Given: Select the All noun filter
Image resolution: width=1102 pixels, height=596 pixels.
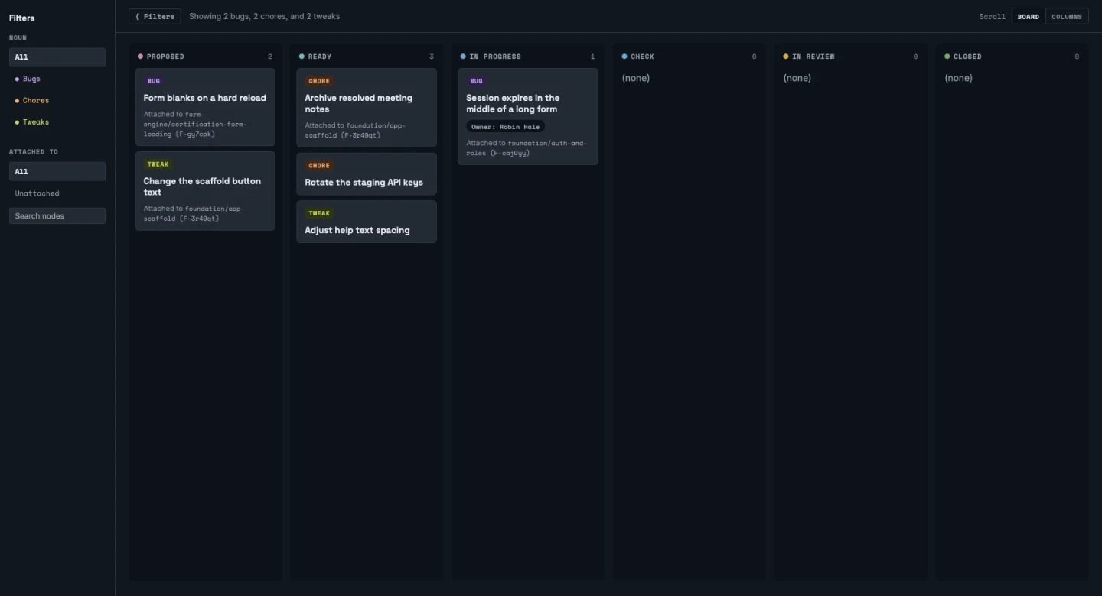Looking at the screenshot, I should [x=57, y=57].
